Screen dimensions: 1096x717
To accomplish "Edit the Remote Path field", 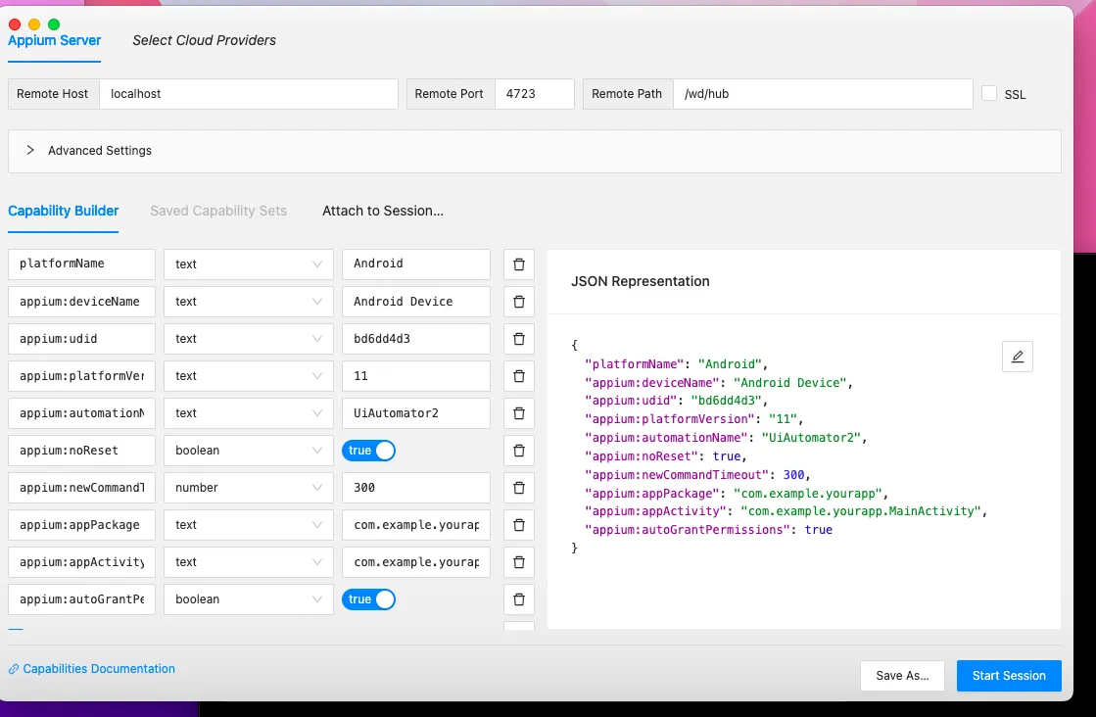I will [823, 94].
